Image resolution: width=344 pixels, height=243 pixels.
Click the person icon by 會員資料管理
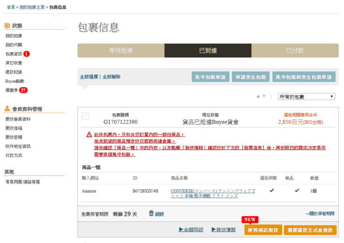[x=7, y=109]
